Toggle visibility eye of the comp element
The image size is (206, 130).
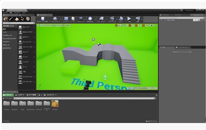tap(161, 20)
